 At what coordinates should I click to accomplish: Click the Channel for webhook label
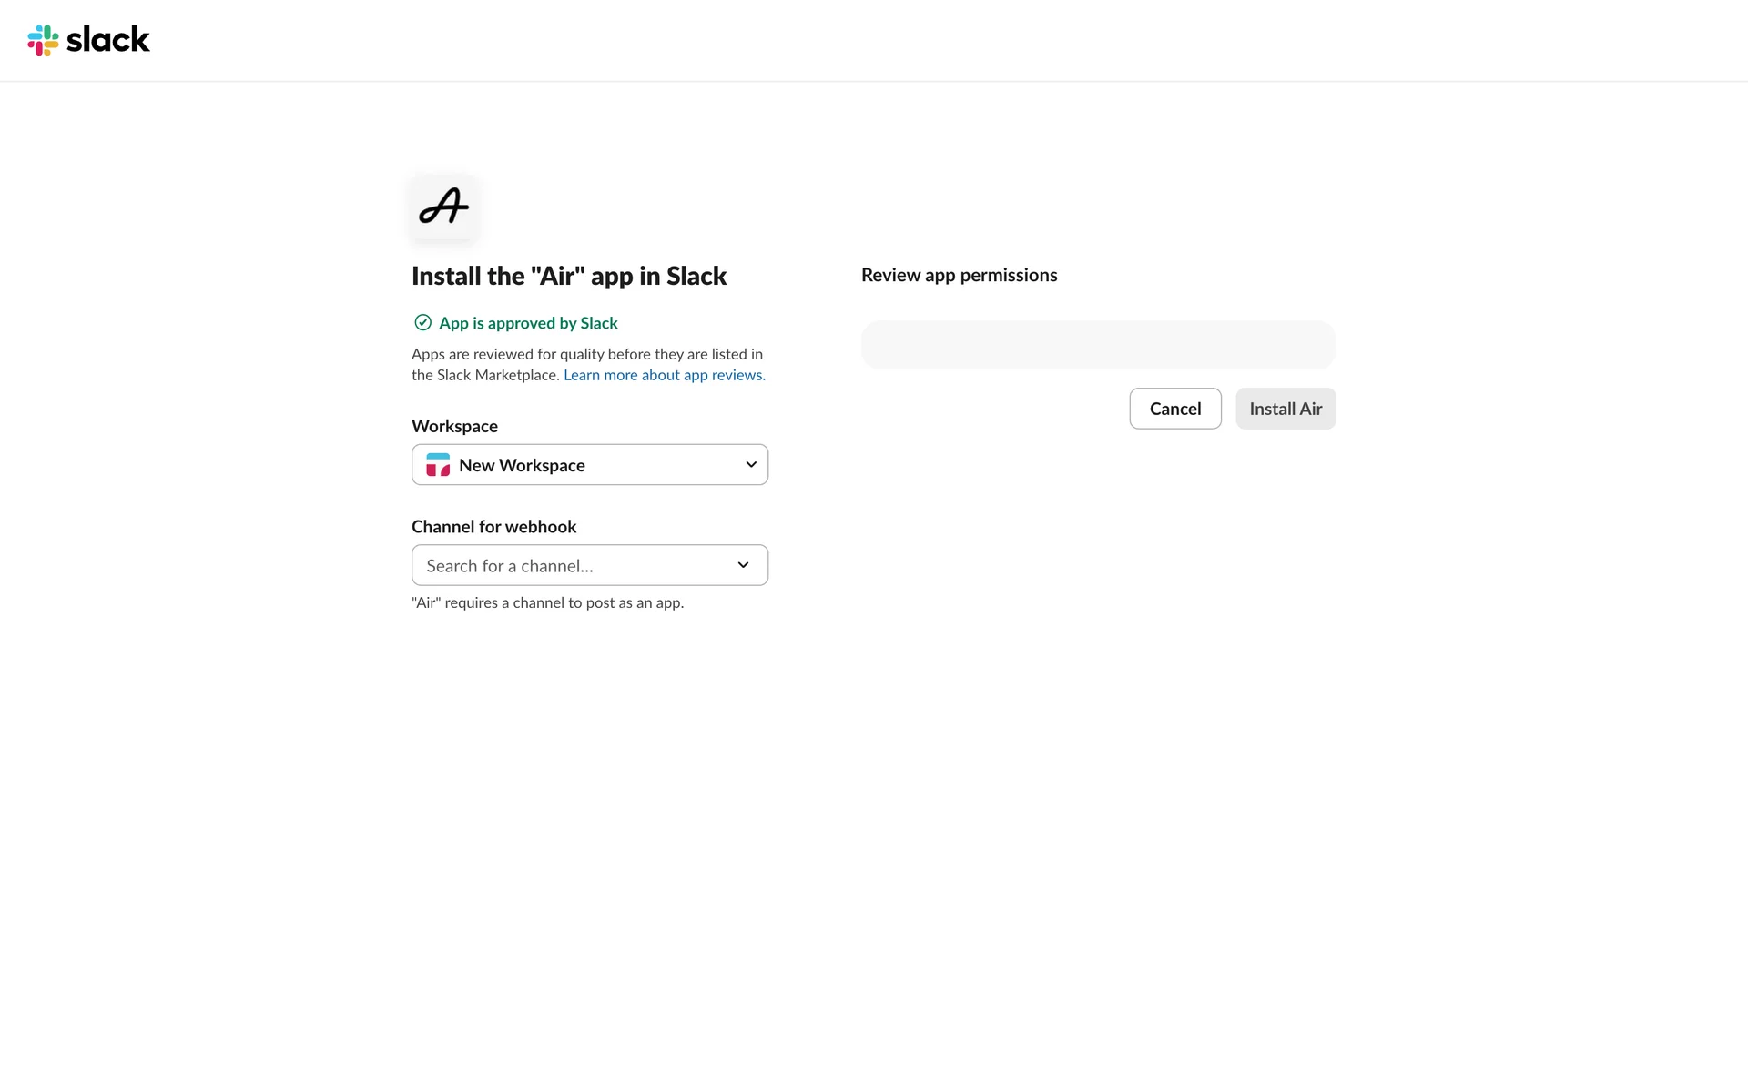click(x=493, y=527)
